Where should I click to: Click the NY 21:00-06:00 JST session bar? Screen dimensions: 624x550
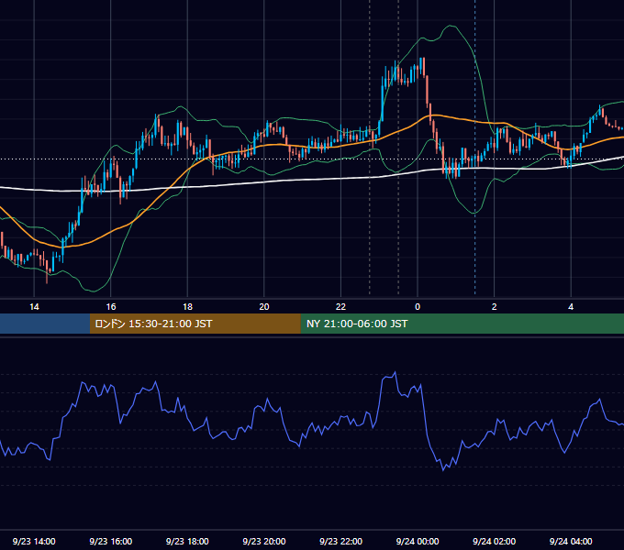click(462, 324)
